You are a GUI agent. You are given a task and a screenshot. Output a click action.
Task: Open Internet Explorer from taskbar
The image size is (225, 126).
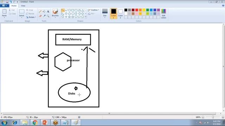15,122
